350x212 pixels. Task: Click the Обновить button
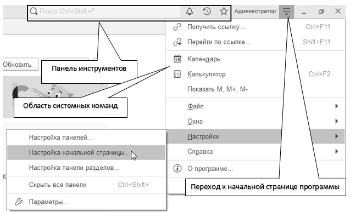[20, 65]
